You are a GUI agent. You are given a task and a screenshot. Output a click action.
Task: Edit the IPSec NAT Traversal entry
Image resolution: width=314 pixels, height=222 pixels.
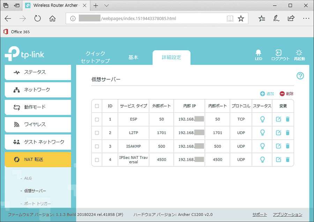coord(278,159)
